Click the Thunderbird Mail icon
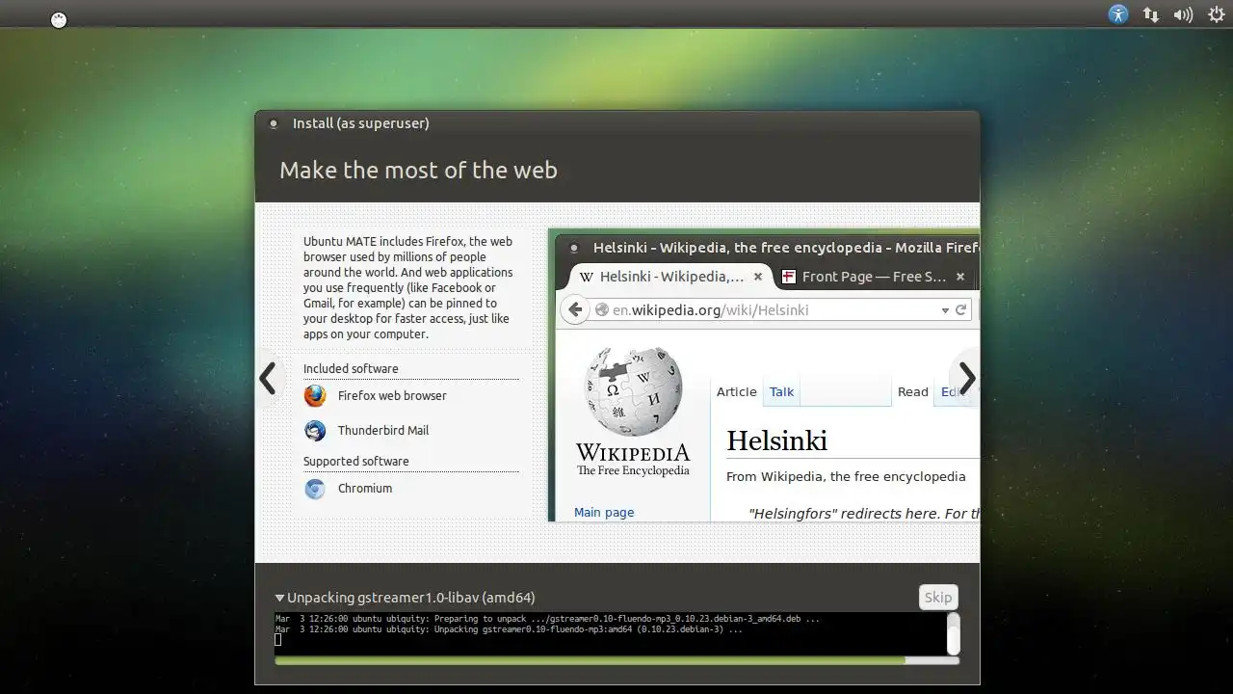The width and height of the screenshot is (1233, 694). [x=315, y=431]
